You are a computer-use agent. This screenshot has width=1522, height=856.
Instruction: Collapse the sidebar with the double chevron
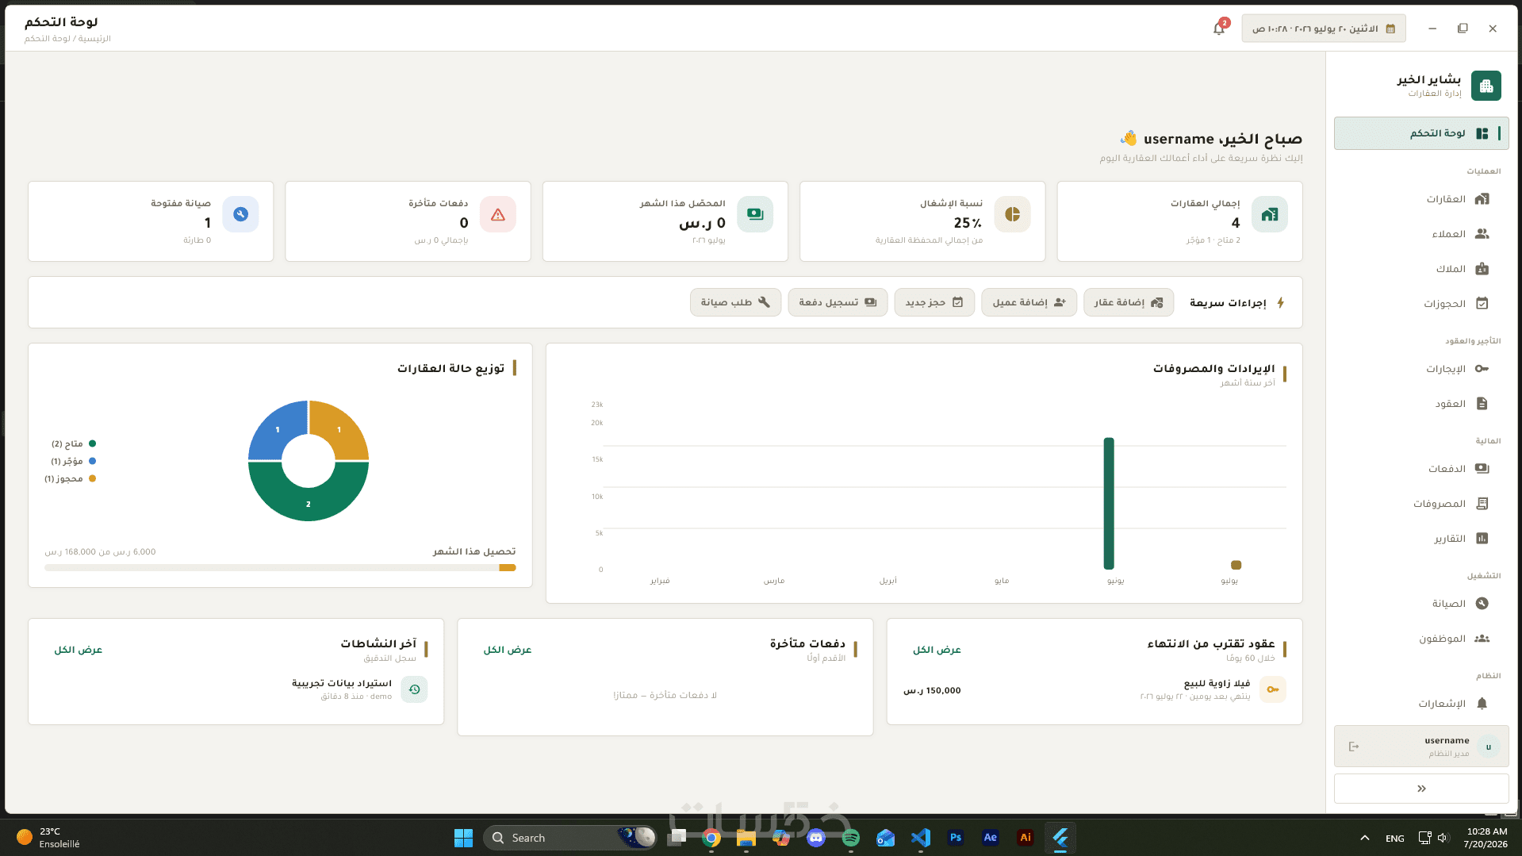click(1421, 789)
